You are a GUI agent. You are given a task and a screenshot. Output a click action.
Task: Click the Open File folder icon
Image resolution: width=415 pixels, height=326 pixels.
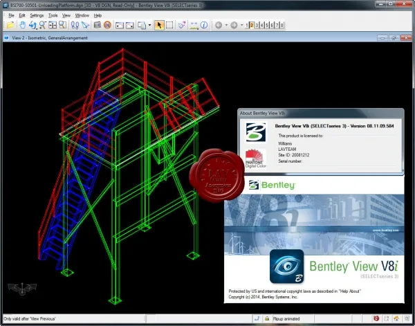10,25
